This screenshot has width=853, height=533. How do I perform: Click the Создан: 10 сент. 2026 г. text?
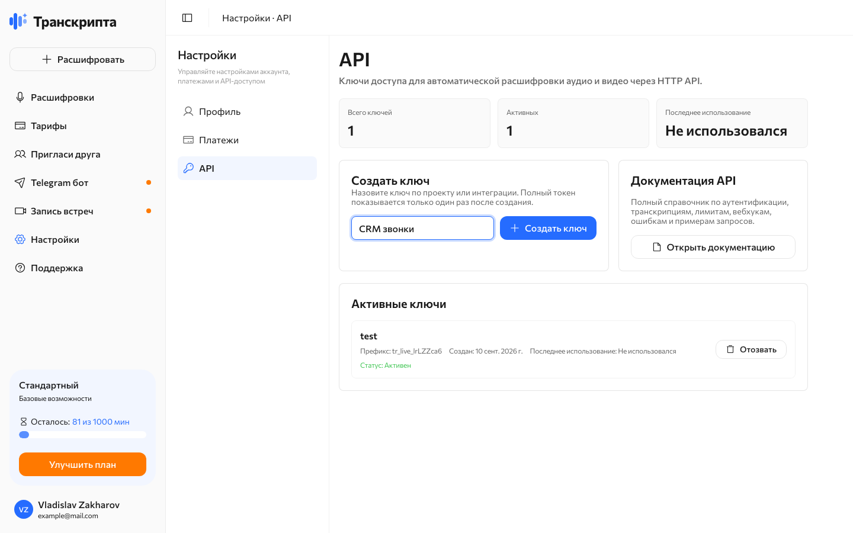click(486, 351)
